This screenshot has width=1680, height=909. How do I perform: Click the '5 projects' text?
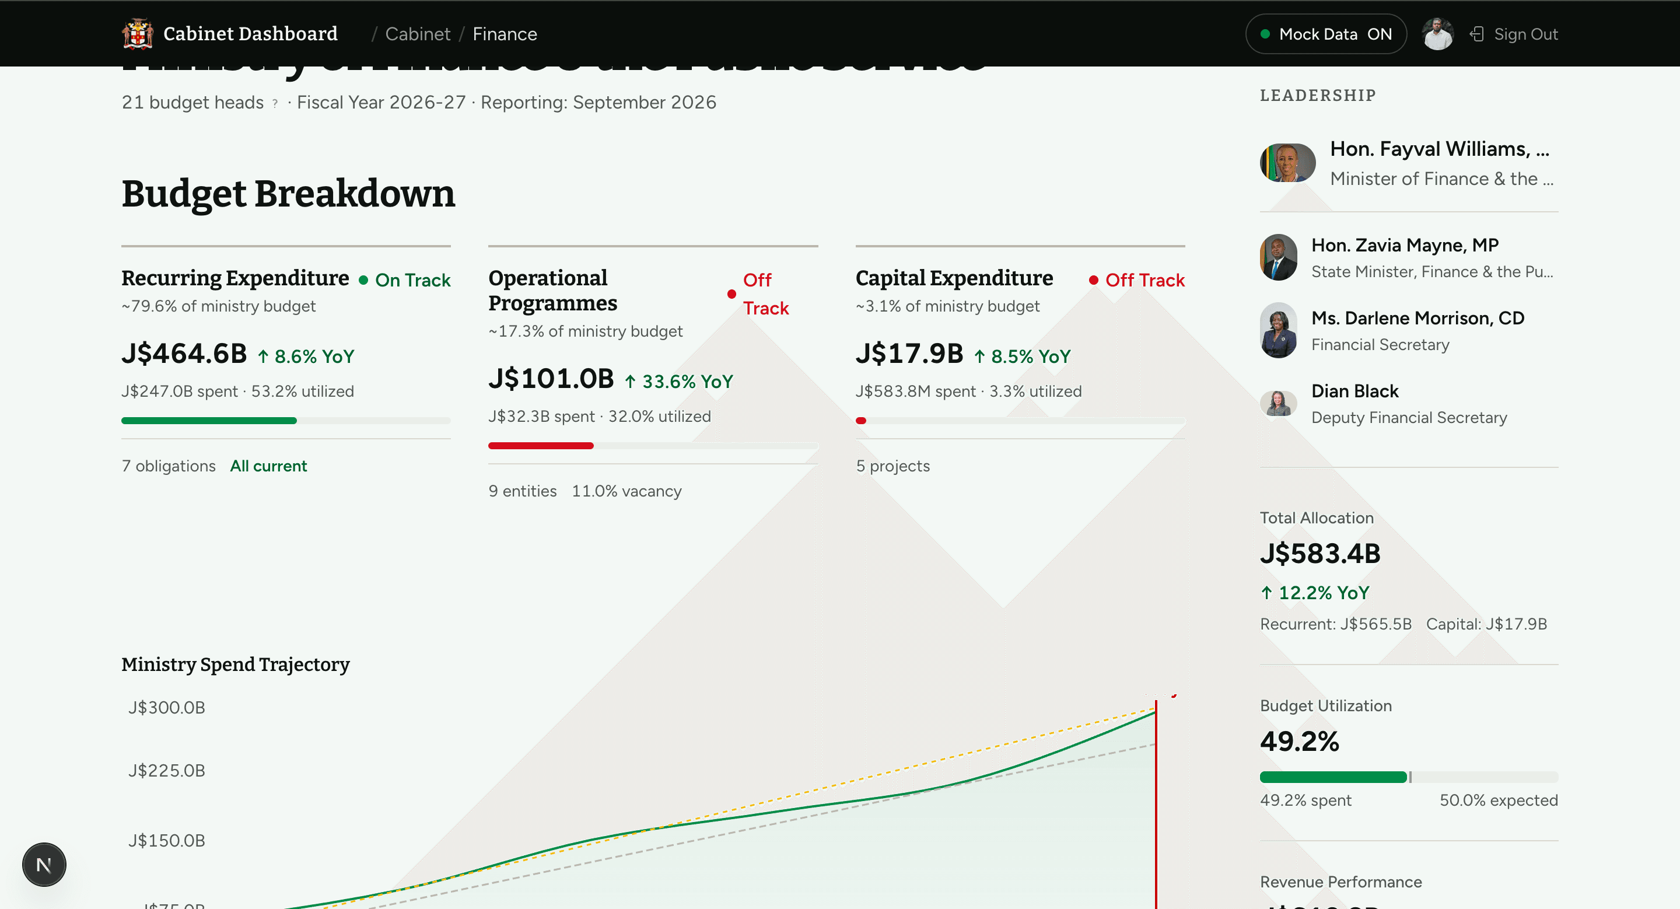coord(893,466)
